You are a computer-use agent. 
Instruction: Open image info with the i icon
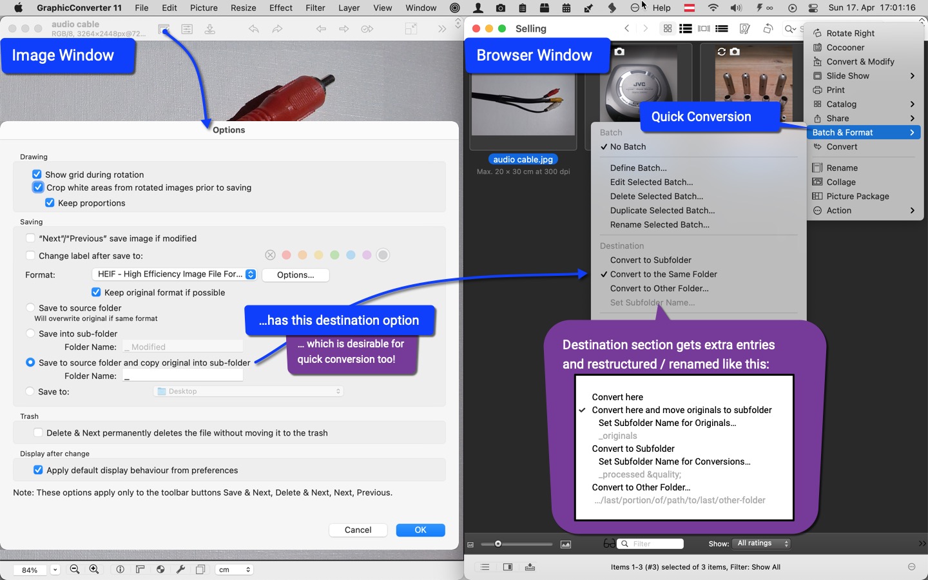[x=120, y=569]
